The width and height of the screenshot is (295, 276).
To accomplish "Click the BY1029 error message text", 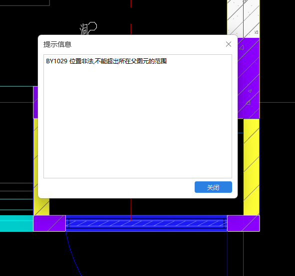I will point(106,61).
